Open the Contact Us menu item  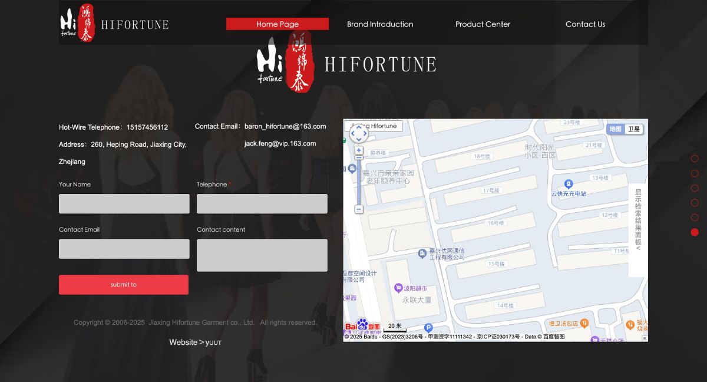585,24
